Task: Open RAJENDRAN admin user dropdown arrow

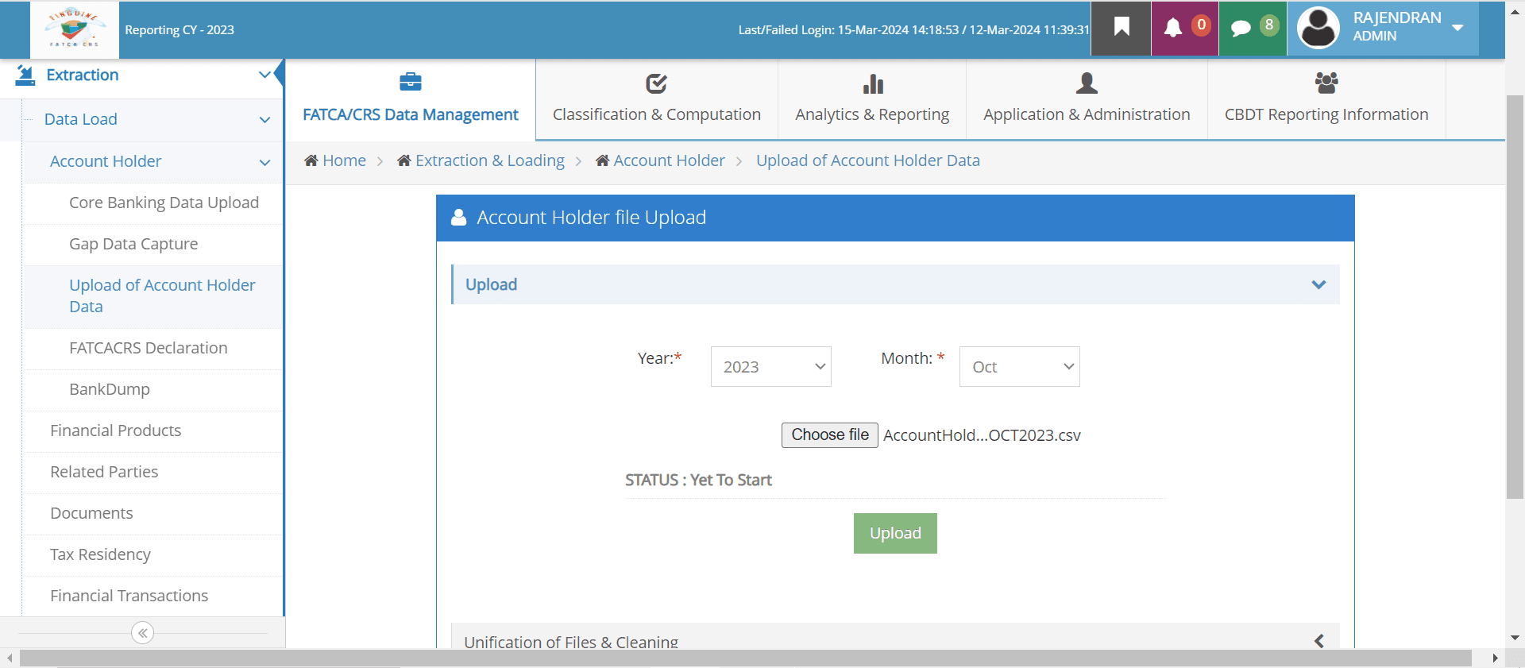Action: [x=1457, y=28]
